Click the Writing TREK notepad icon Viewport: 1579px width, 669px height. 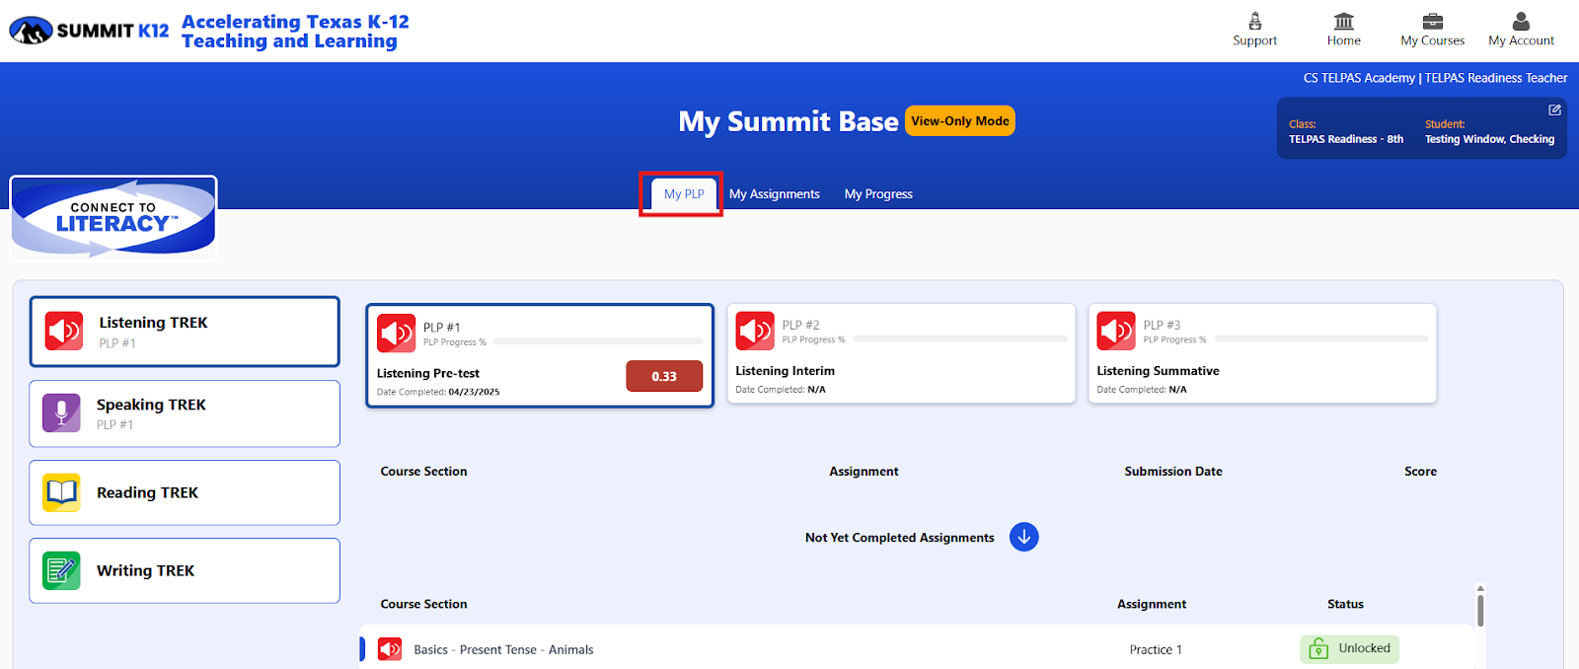coord(61,570)
